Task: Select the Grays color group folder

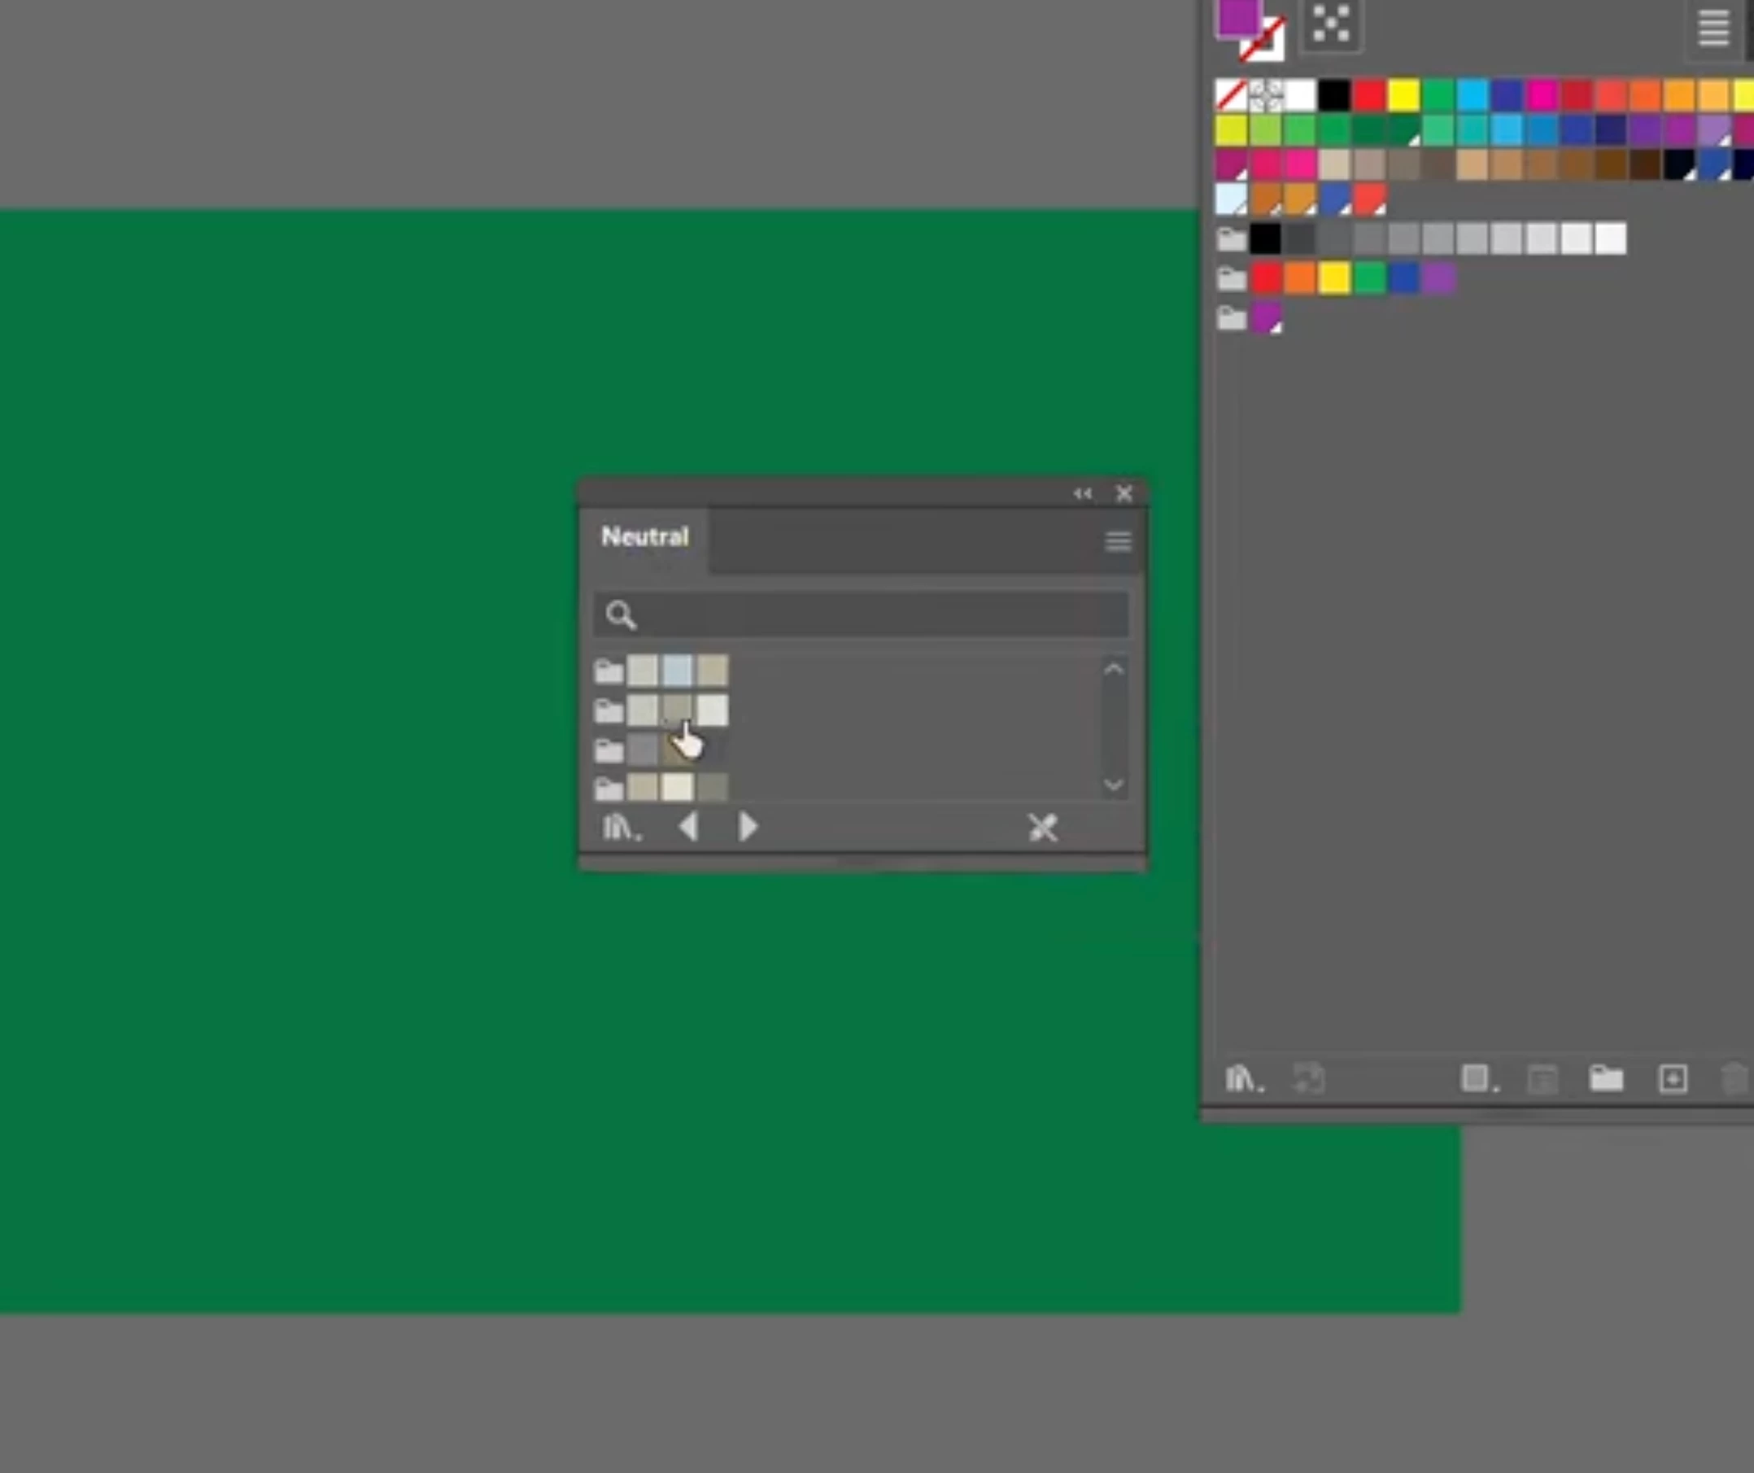Action: (x=1231, y=239)
